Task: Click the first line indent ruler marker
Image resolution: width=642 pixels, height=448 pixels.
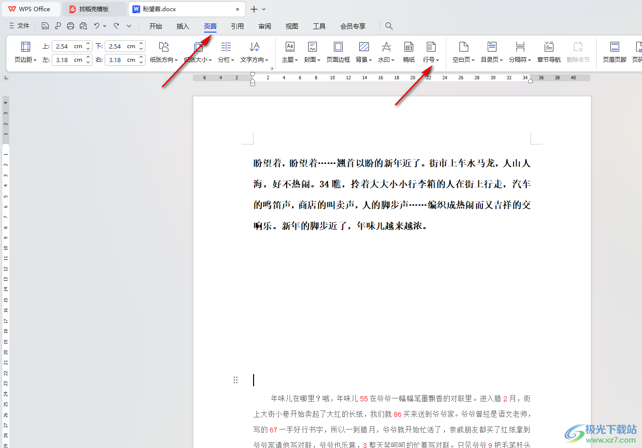Action: [253, 74]
